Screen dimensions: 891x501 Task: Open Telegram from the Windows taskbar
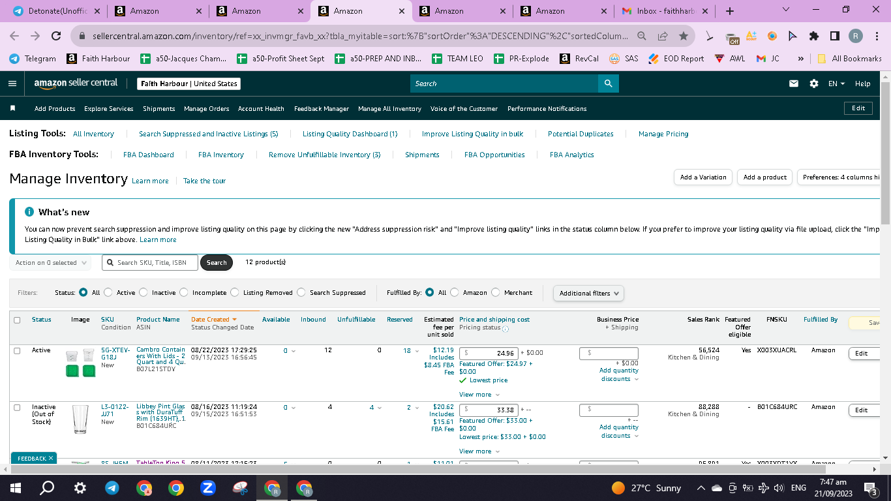(112, 487)
